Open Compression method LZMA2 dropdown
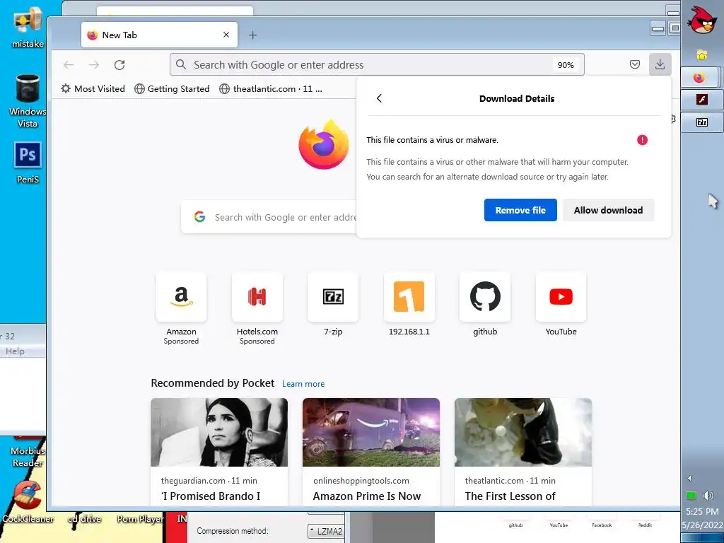 click(326, 531)
